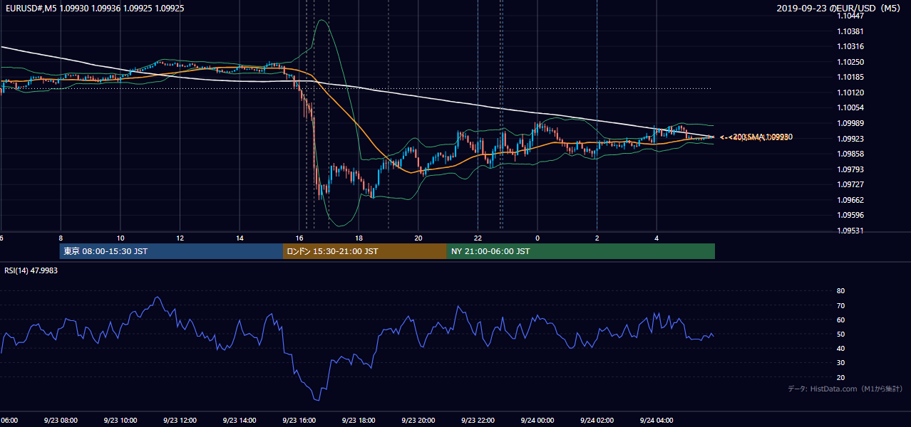This screenshot has height=427, width=911.
Task: Click RSI axis level 50
Action: 840,334
